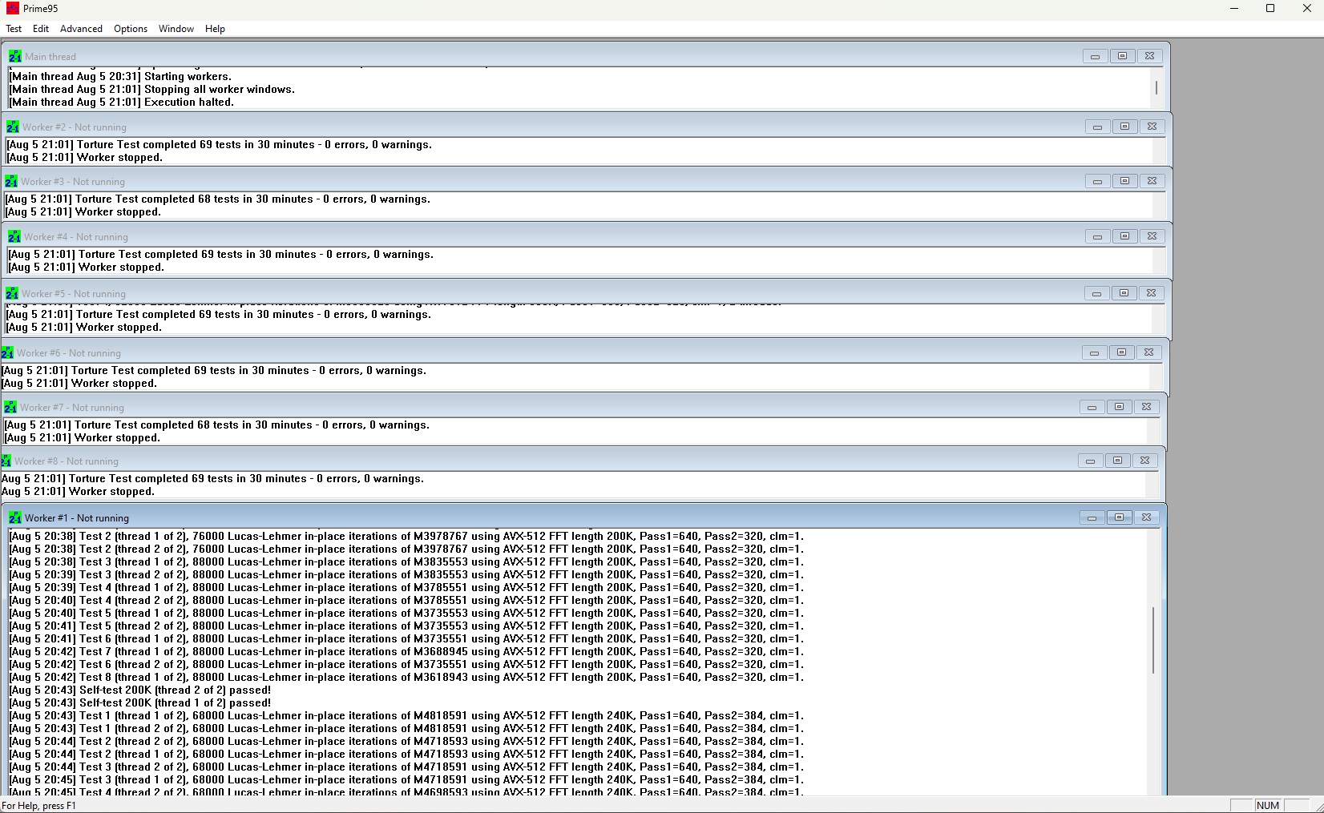Maximize the main Prime95 application window
This screenshot has width=1324, height=813.
coord(1270,9)
